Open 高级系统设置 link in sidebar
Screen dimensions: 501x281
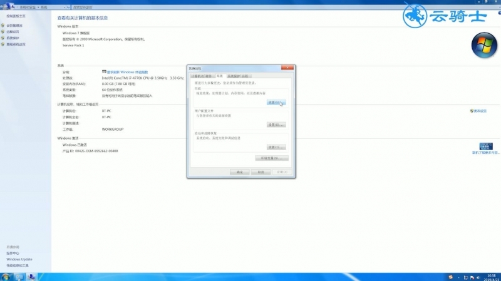[16, 44]
